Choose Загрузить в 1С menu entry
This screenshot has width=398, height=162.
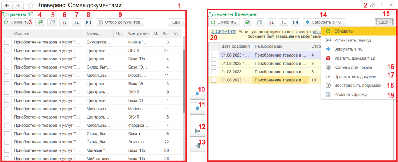pos(359,49)
